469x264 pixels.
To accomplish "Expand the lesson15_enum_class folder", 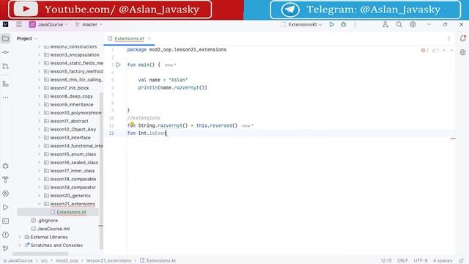I will pyautogui.click(x=39, y=154).
